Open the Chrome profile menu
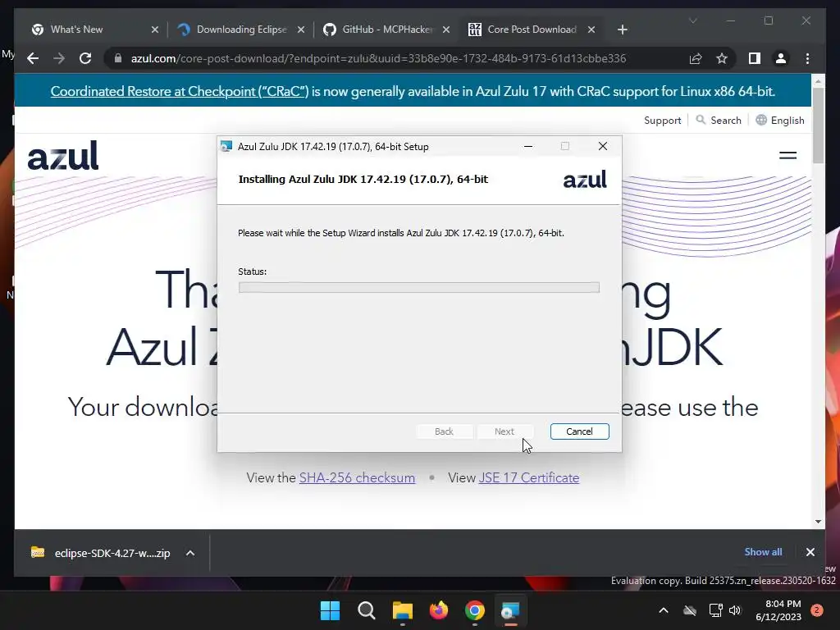The height and width of the screenshot is (630, 840). tap(781, 58)
